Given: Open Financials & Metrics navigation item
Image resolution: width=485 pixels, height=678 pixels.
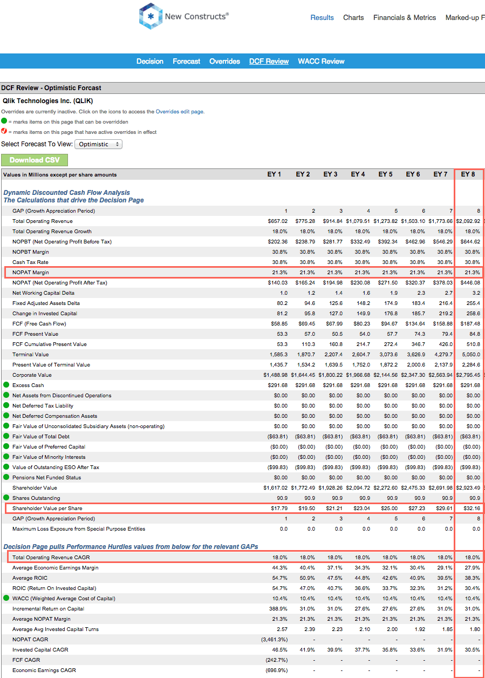Looking at the screenshot, I should click(405, 17).
